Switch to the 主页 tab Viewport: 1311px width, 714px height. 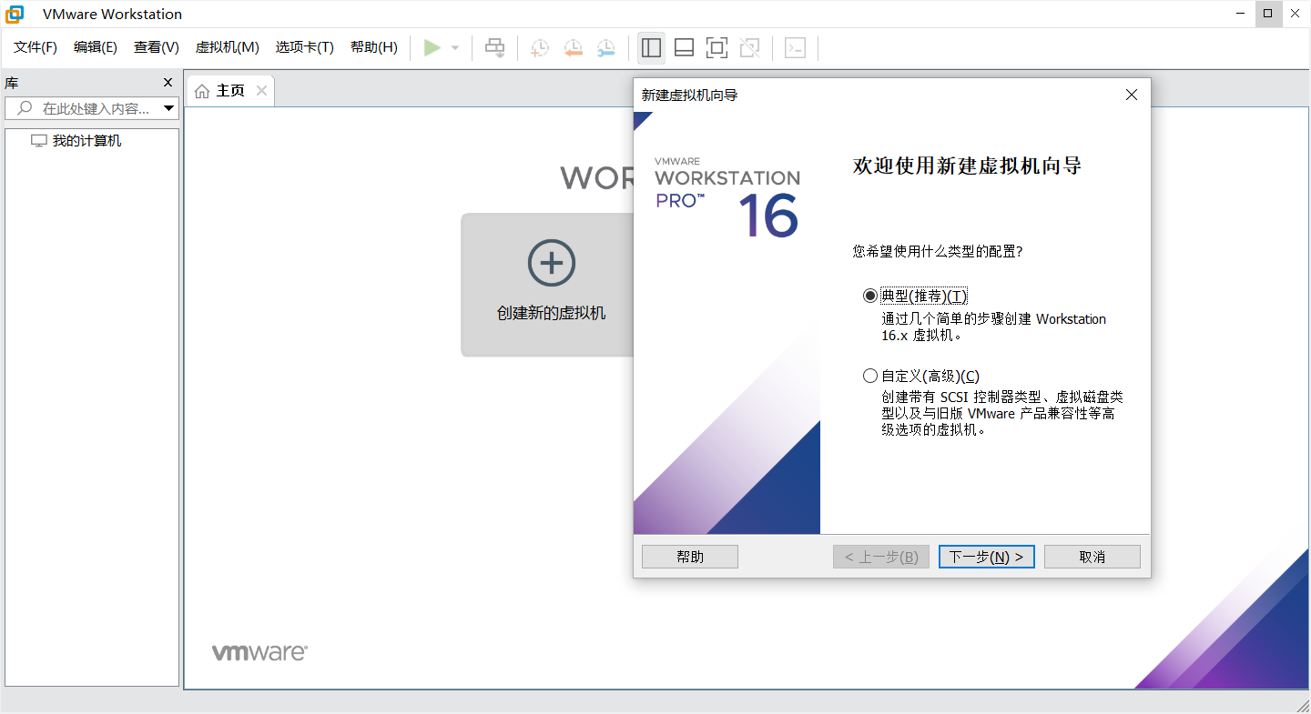(x=229, y=90)
